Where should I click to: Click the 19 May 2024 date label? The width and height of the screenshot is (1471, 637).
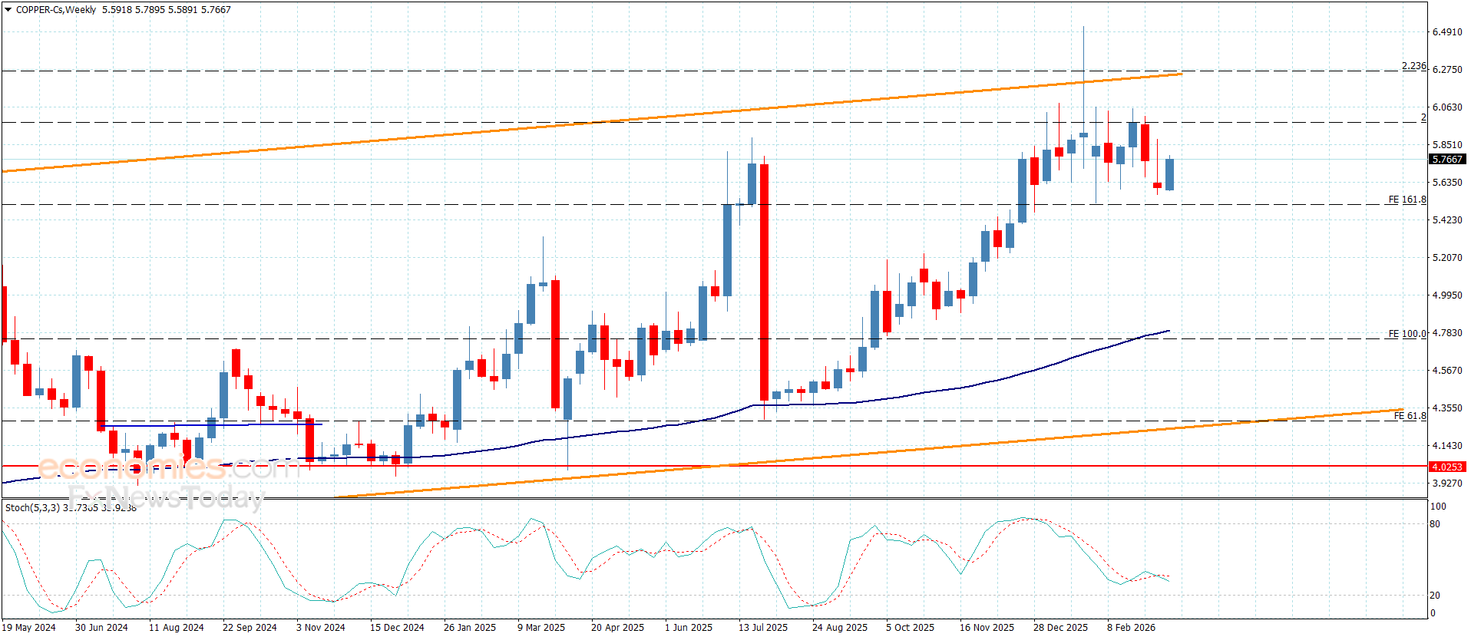pos(28,628)
